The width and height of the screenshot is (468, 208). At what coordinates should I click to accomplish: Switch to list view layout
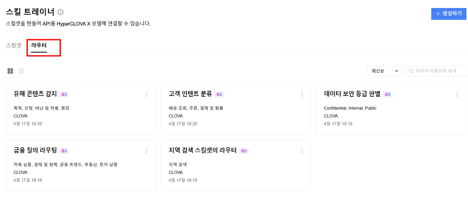(22, 71)
